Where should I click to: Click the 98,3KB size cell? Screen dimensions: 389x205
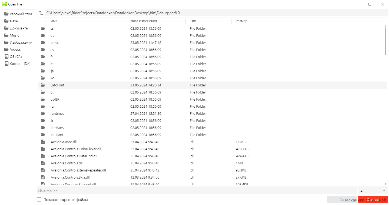[241, 170]
